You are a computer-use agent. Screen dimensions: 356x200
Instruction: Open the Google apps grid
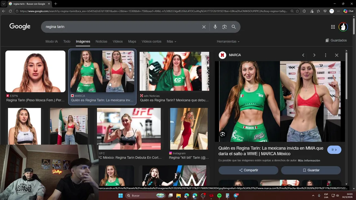pos(333,27)
